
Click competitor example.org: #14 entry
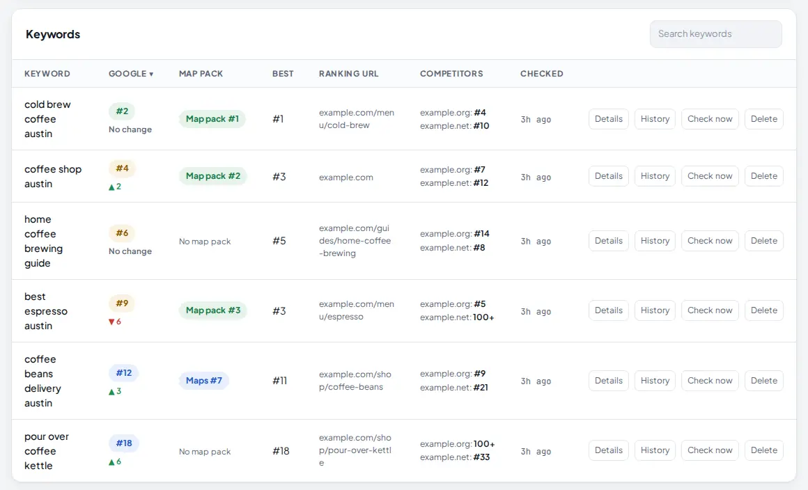(x=454, y=234)
